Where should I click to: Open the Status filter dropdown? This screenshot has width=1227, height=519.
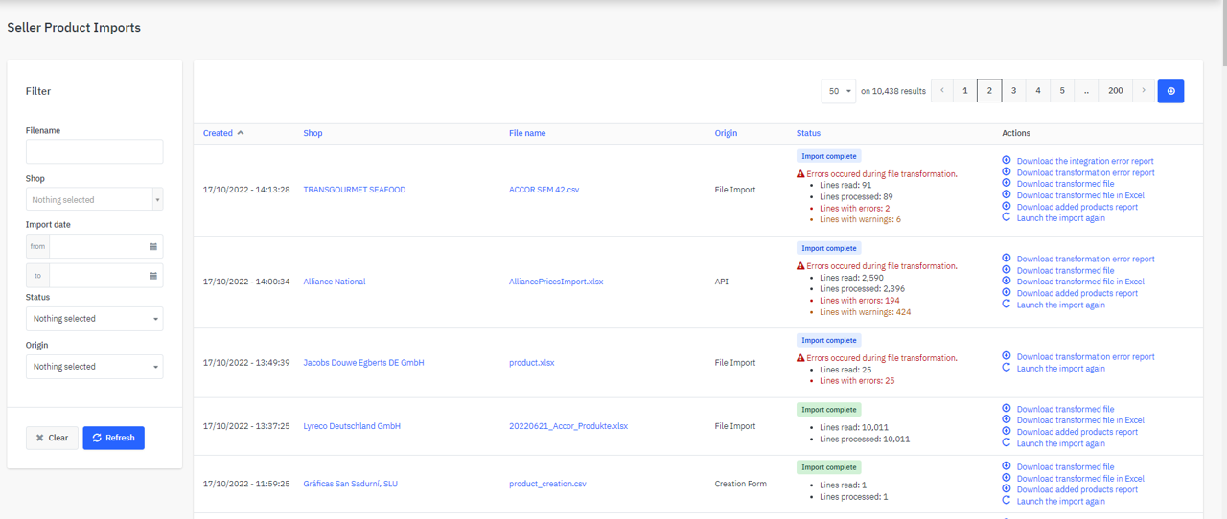94,319
